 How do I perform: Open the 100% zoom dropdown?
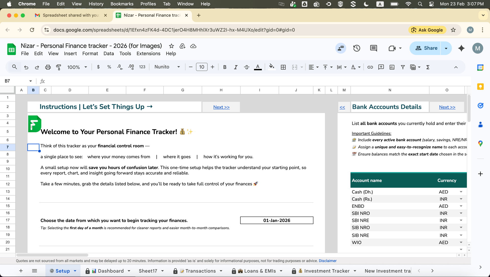point(77,67)
